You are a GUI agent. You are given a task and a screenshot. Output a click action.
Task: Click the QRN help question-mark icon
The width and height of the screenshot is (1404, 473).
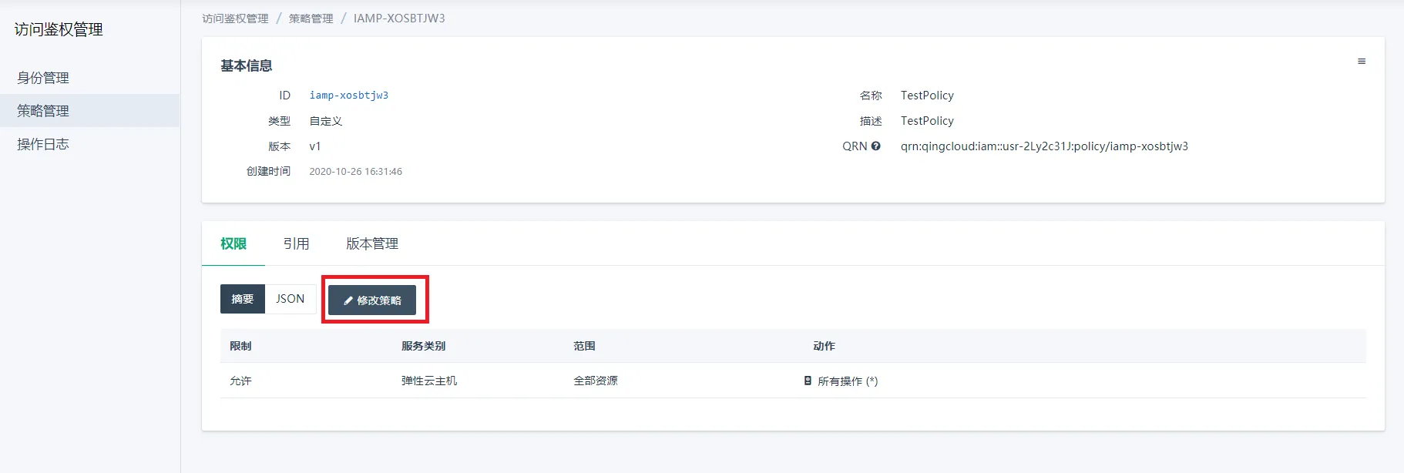(x=875, y=146)
